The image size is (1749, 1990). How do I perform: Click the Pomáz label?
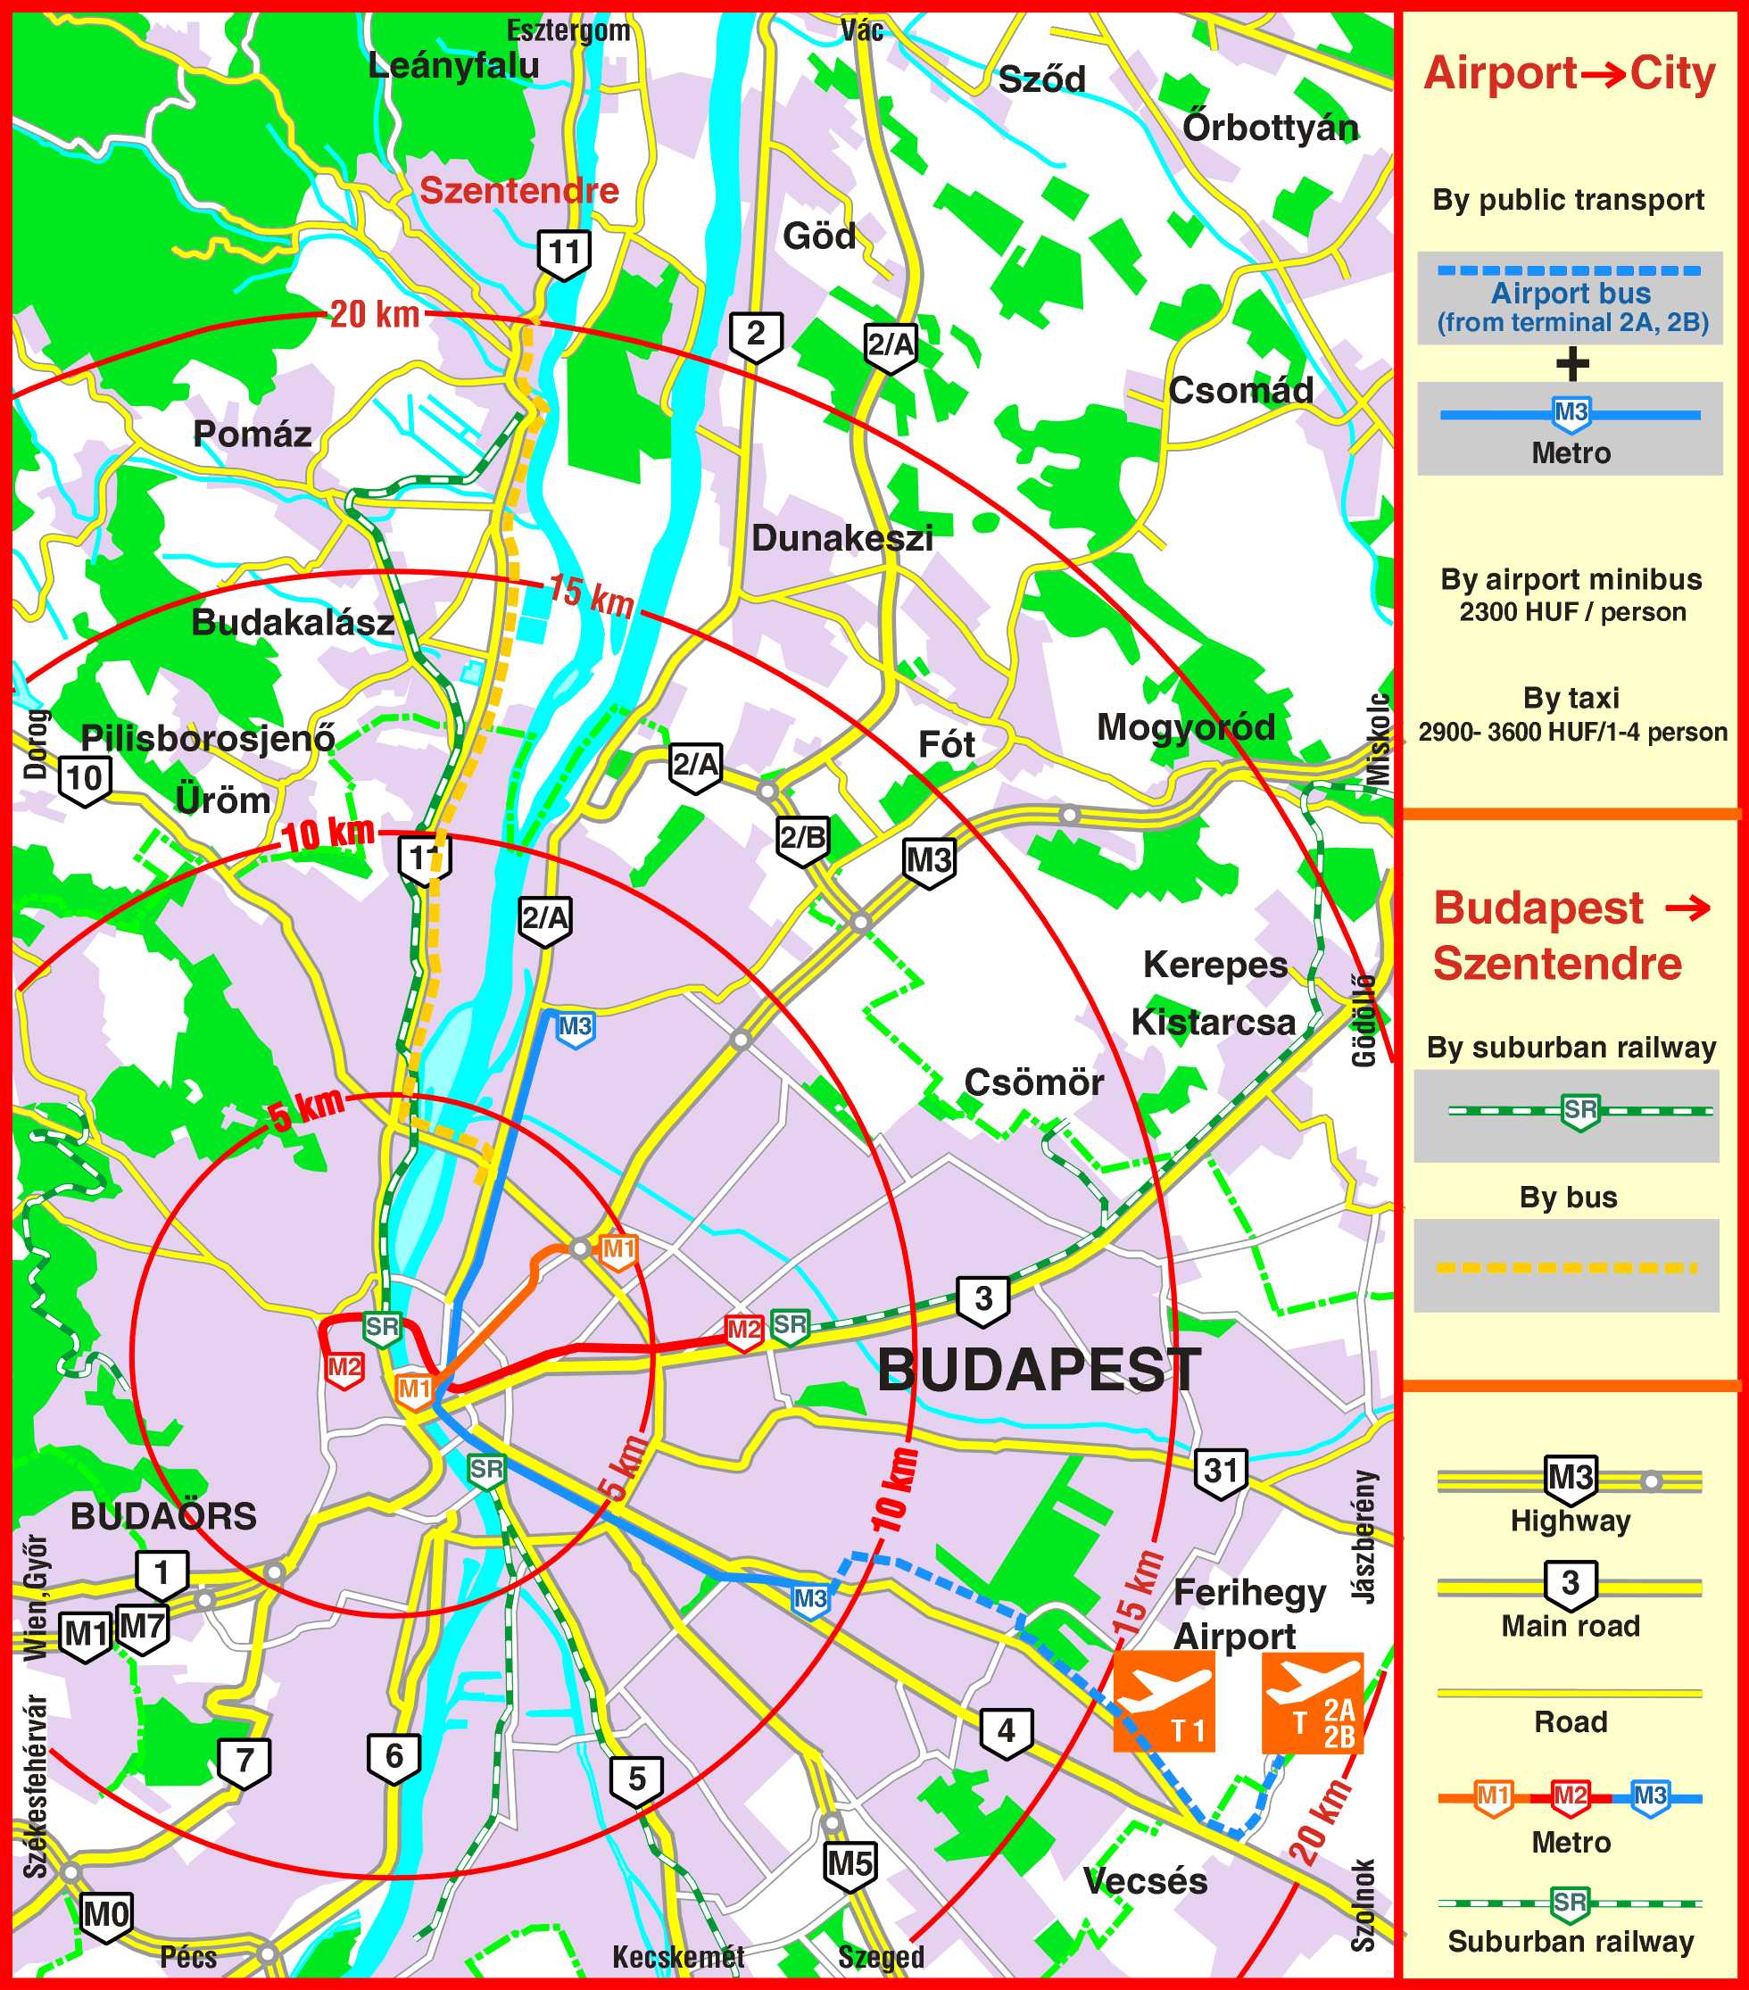[x=252, y=435]
